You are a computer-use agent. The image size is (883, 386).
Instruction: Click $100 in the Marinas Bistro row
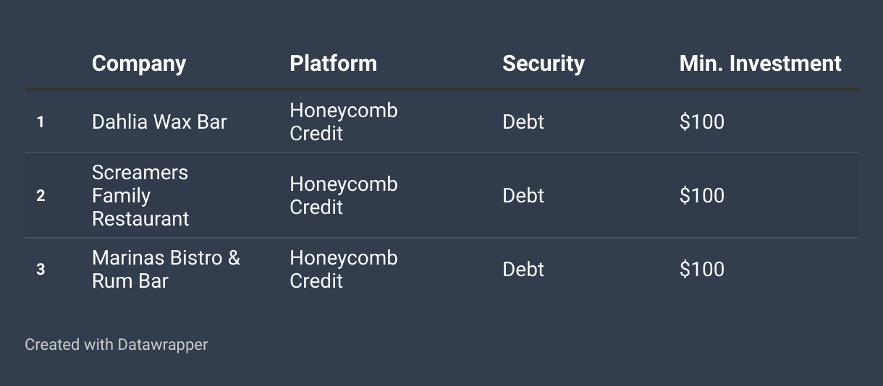pos(701,270)
